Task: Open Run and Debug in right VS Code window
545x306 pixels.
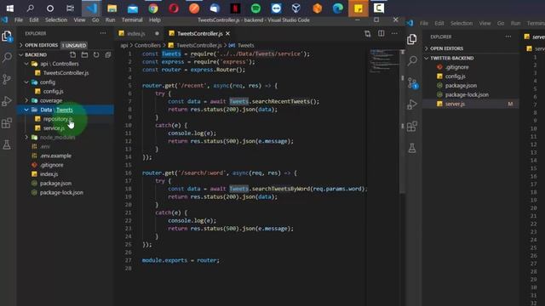Action: 412,105
